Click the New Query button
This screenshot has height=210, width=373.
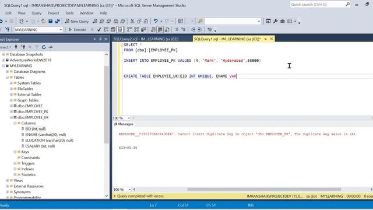[77, 22]
